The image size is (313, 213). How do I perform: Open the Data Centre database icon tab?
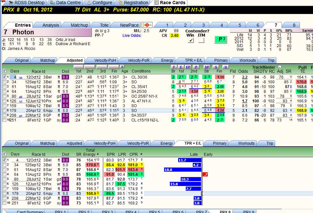tap(66, 3)
